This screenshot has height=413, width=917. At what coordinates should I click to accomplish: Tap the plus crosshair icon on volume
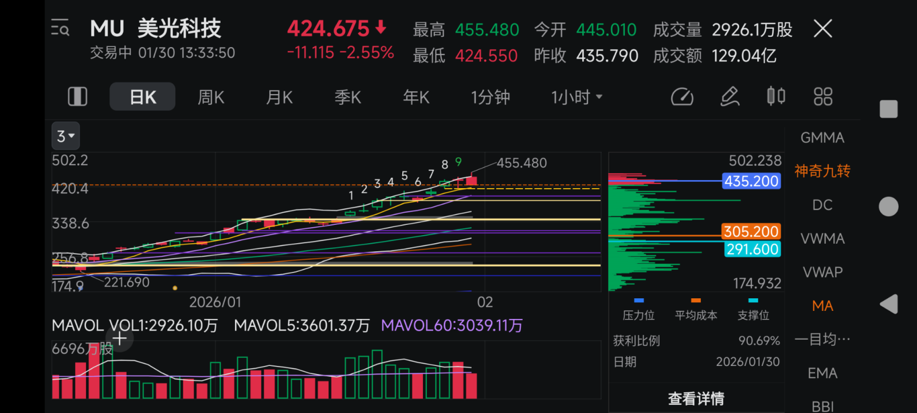pyautogui.click(x=119, y=339)
